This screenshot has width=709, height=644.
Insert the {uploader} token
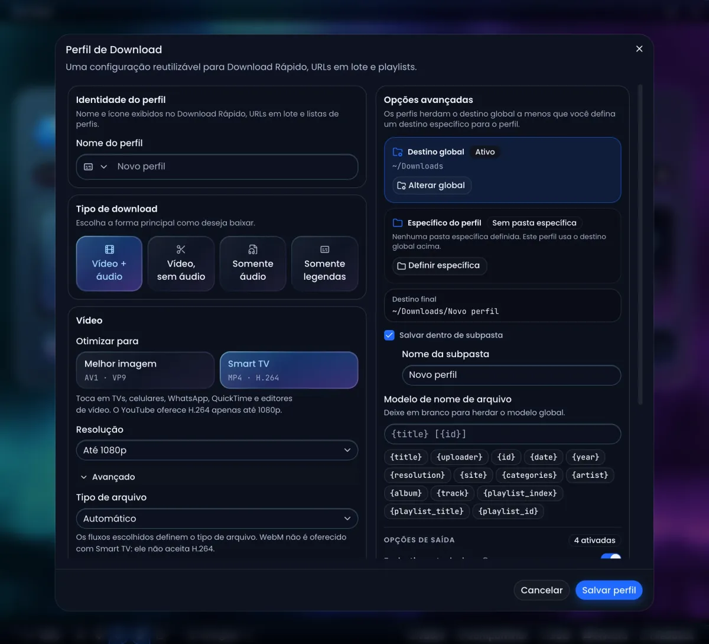pos(460,457)
